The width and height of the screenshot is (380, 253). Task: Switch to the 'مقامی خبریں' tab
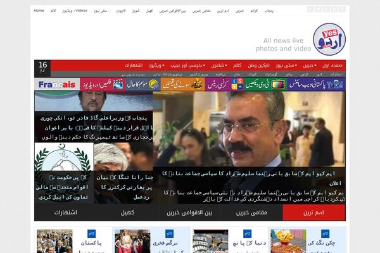pyautogui.click(x=251, y=213)
